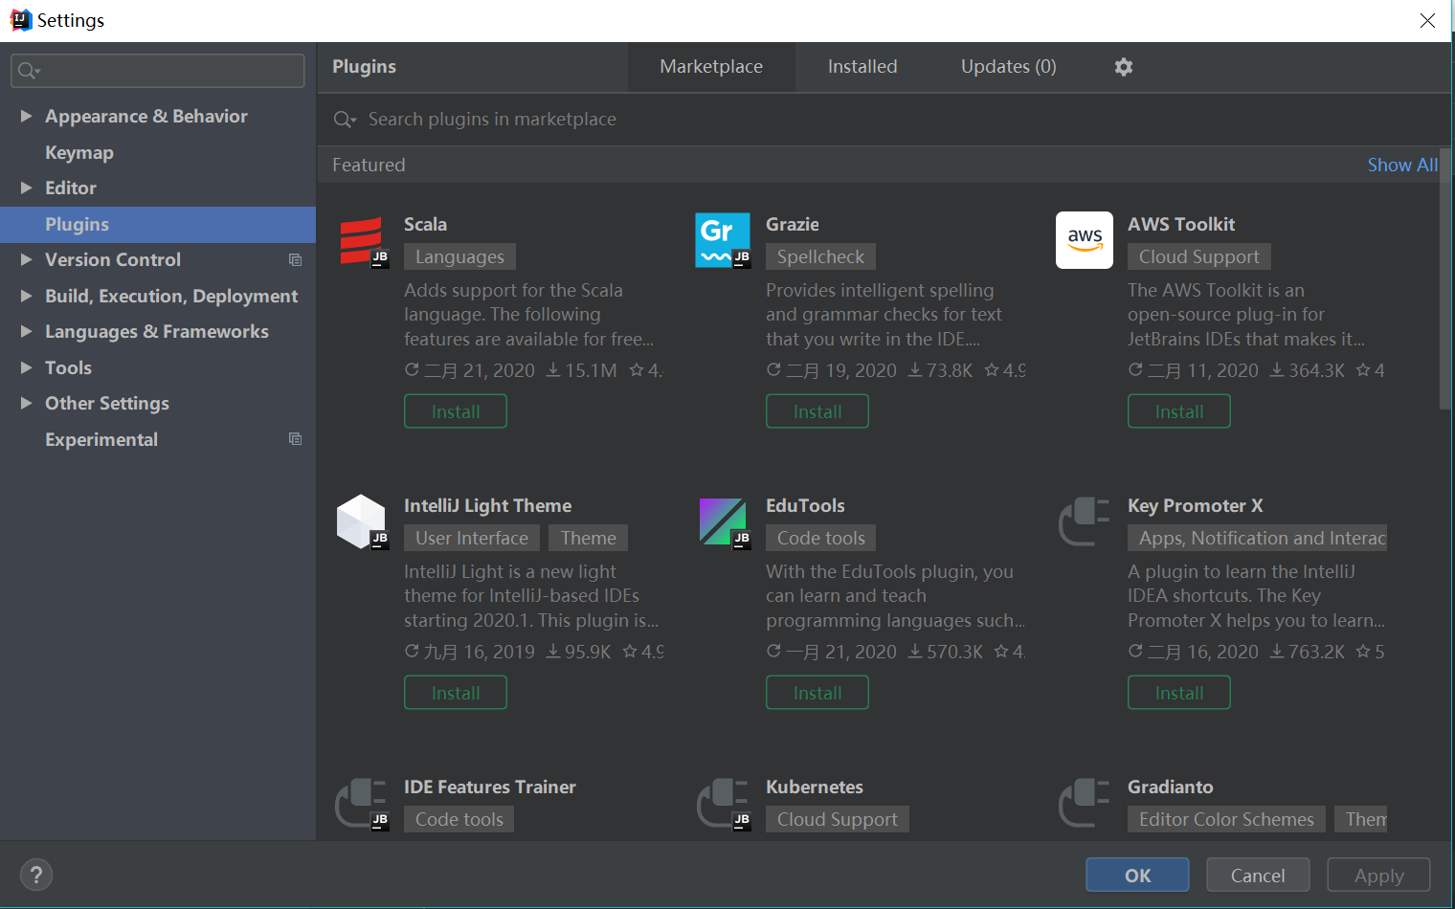The height and width of the screenshot is (909, 1455).
Task: Open the Gradianto plugin title
Action: (1171, 787)
